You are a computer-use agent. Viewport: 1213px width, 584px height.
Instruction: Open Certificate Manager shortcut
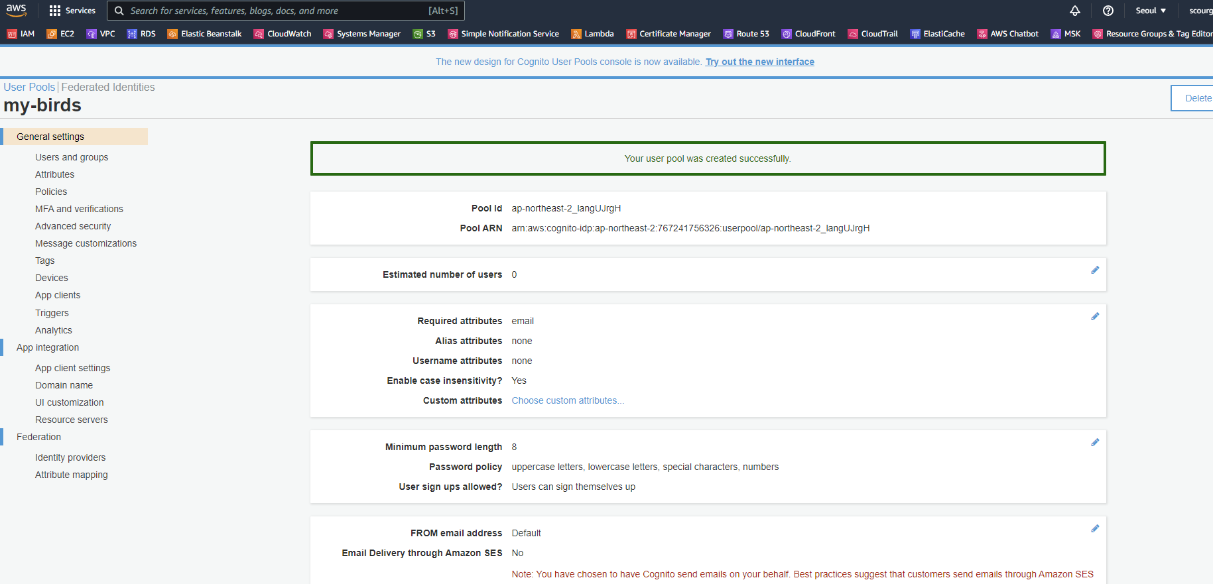(x=669, y=34)
